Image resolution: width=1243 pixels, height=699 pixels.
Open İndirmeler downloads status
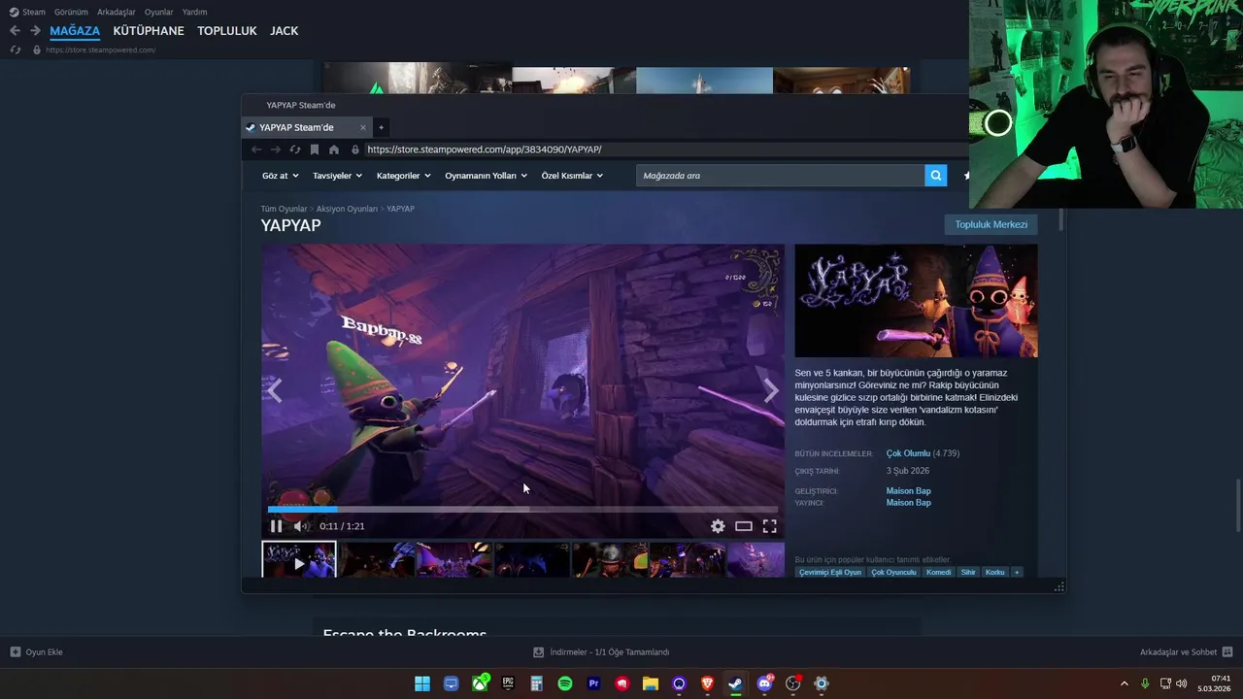(601, 652)
